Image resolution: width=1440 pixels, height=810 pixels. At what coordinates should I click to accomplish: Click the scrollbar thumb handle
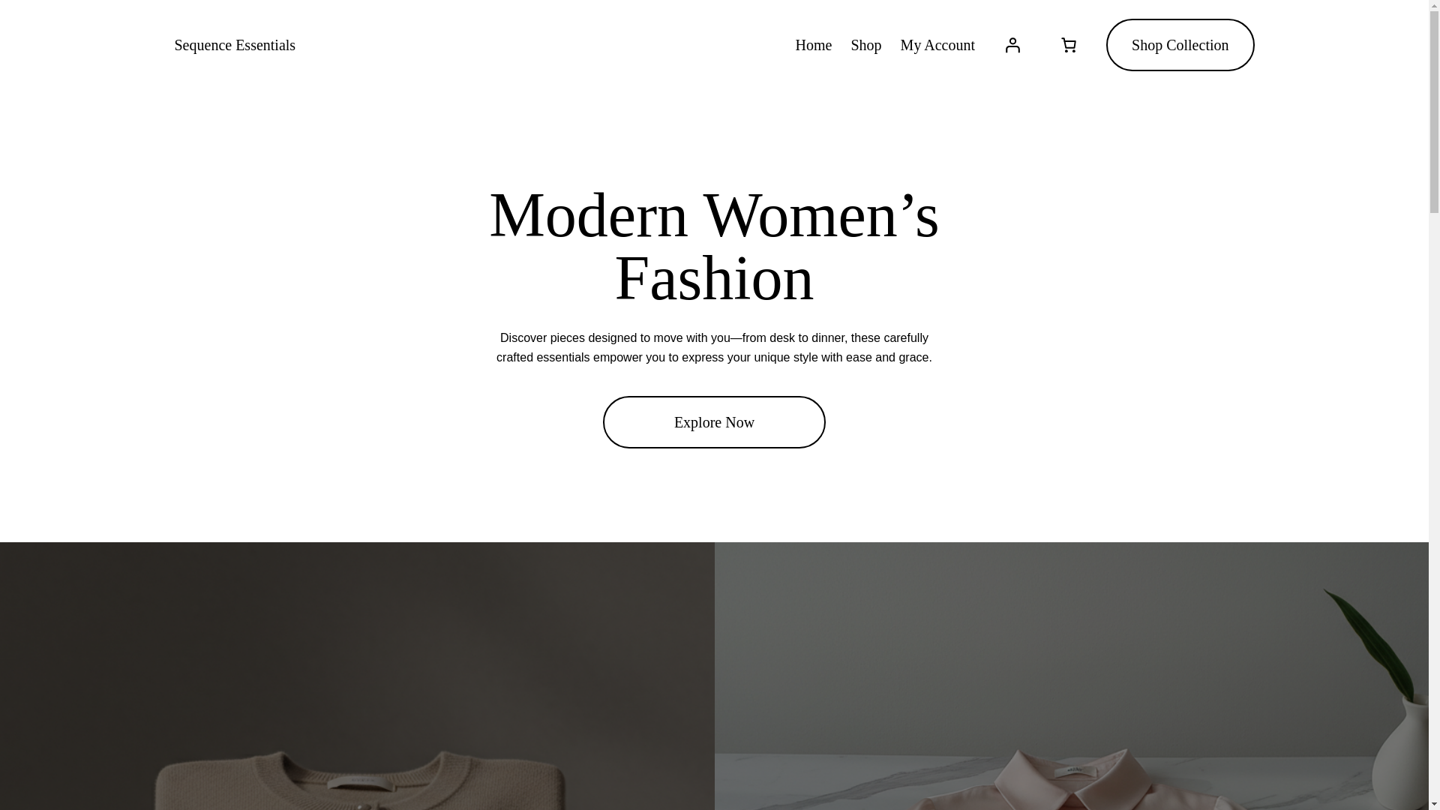click(x=1434, y=112)
